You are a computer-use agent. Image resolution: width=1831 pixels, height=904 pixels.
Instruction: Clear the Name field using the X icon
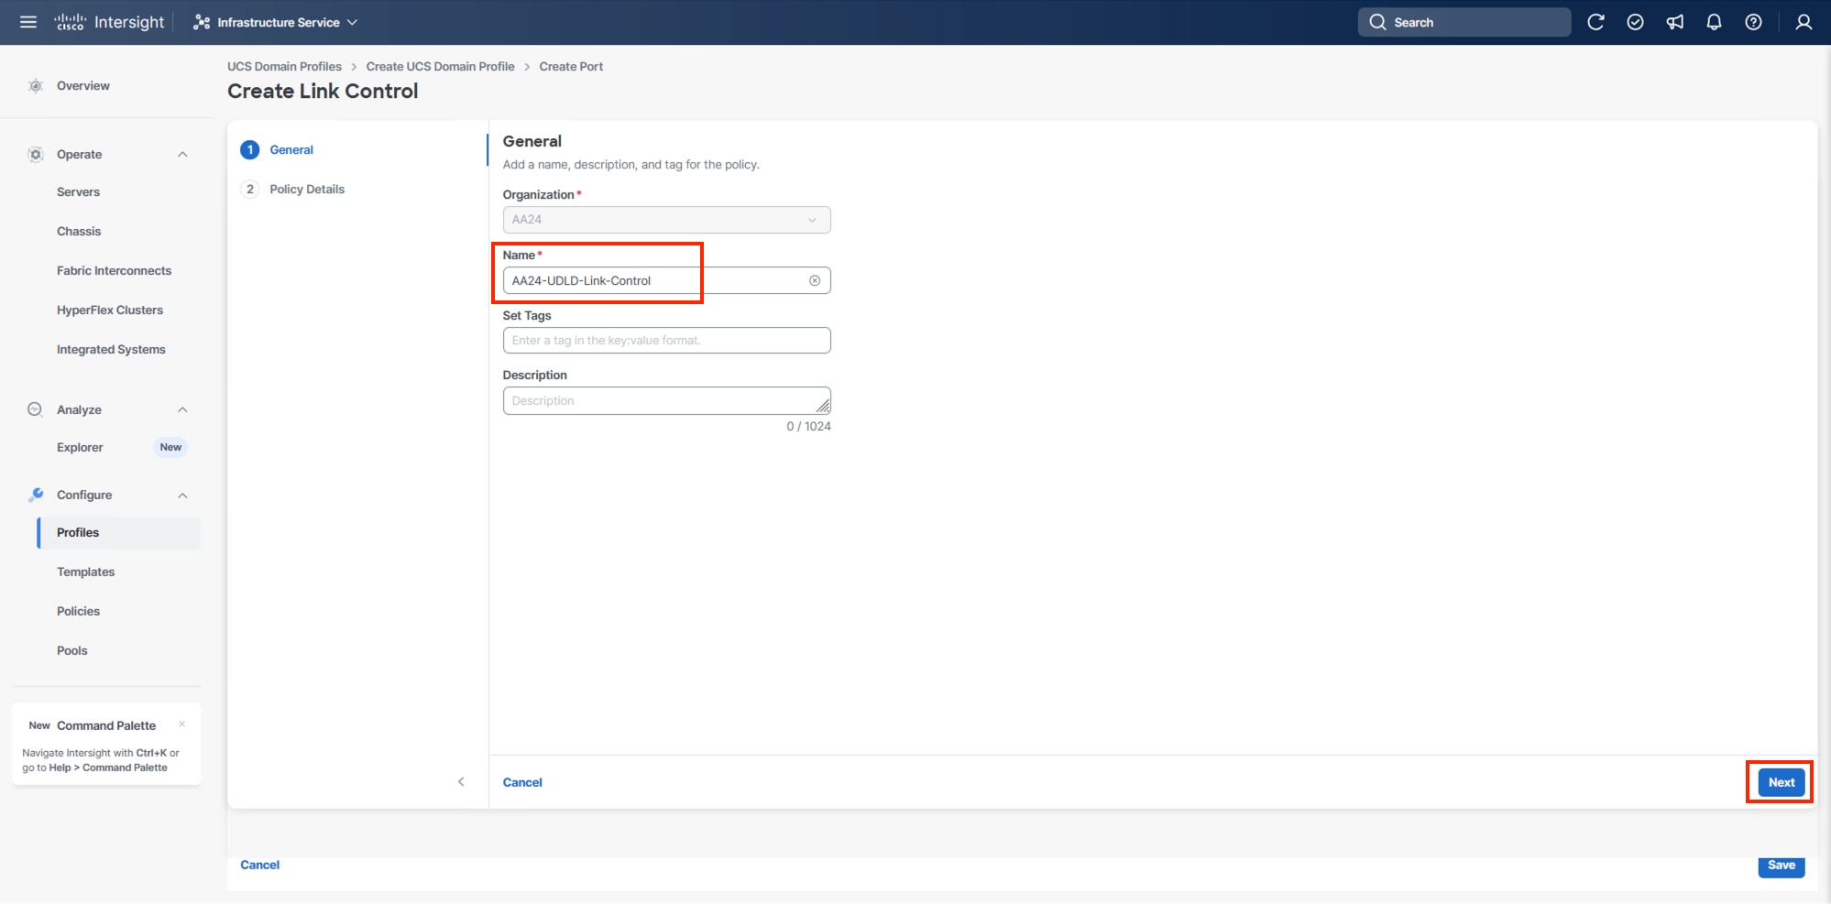click(x=814, y=280)
